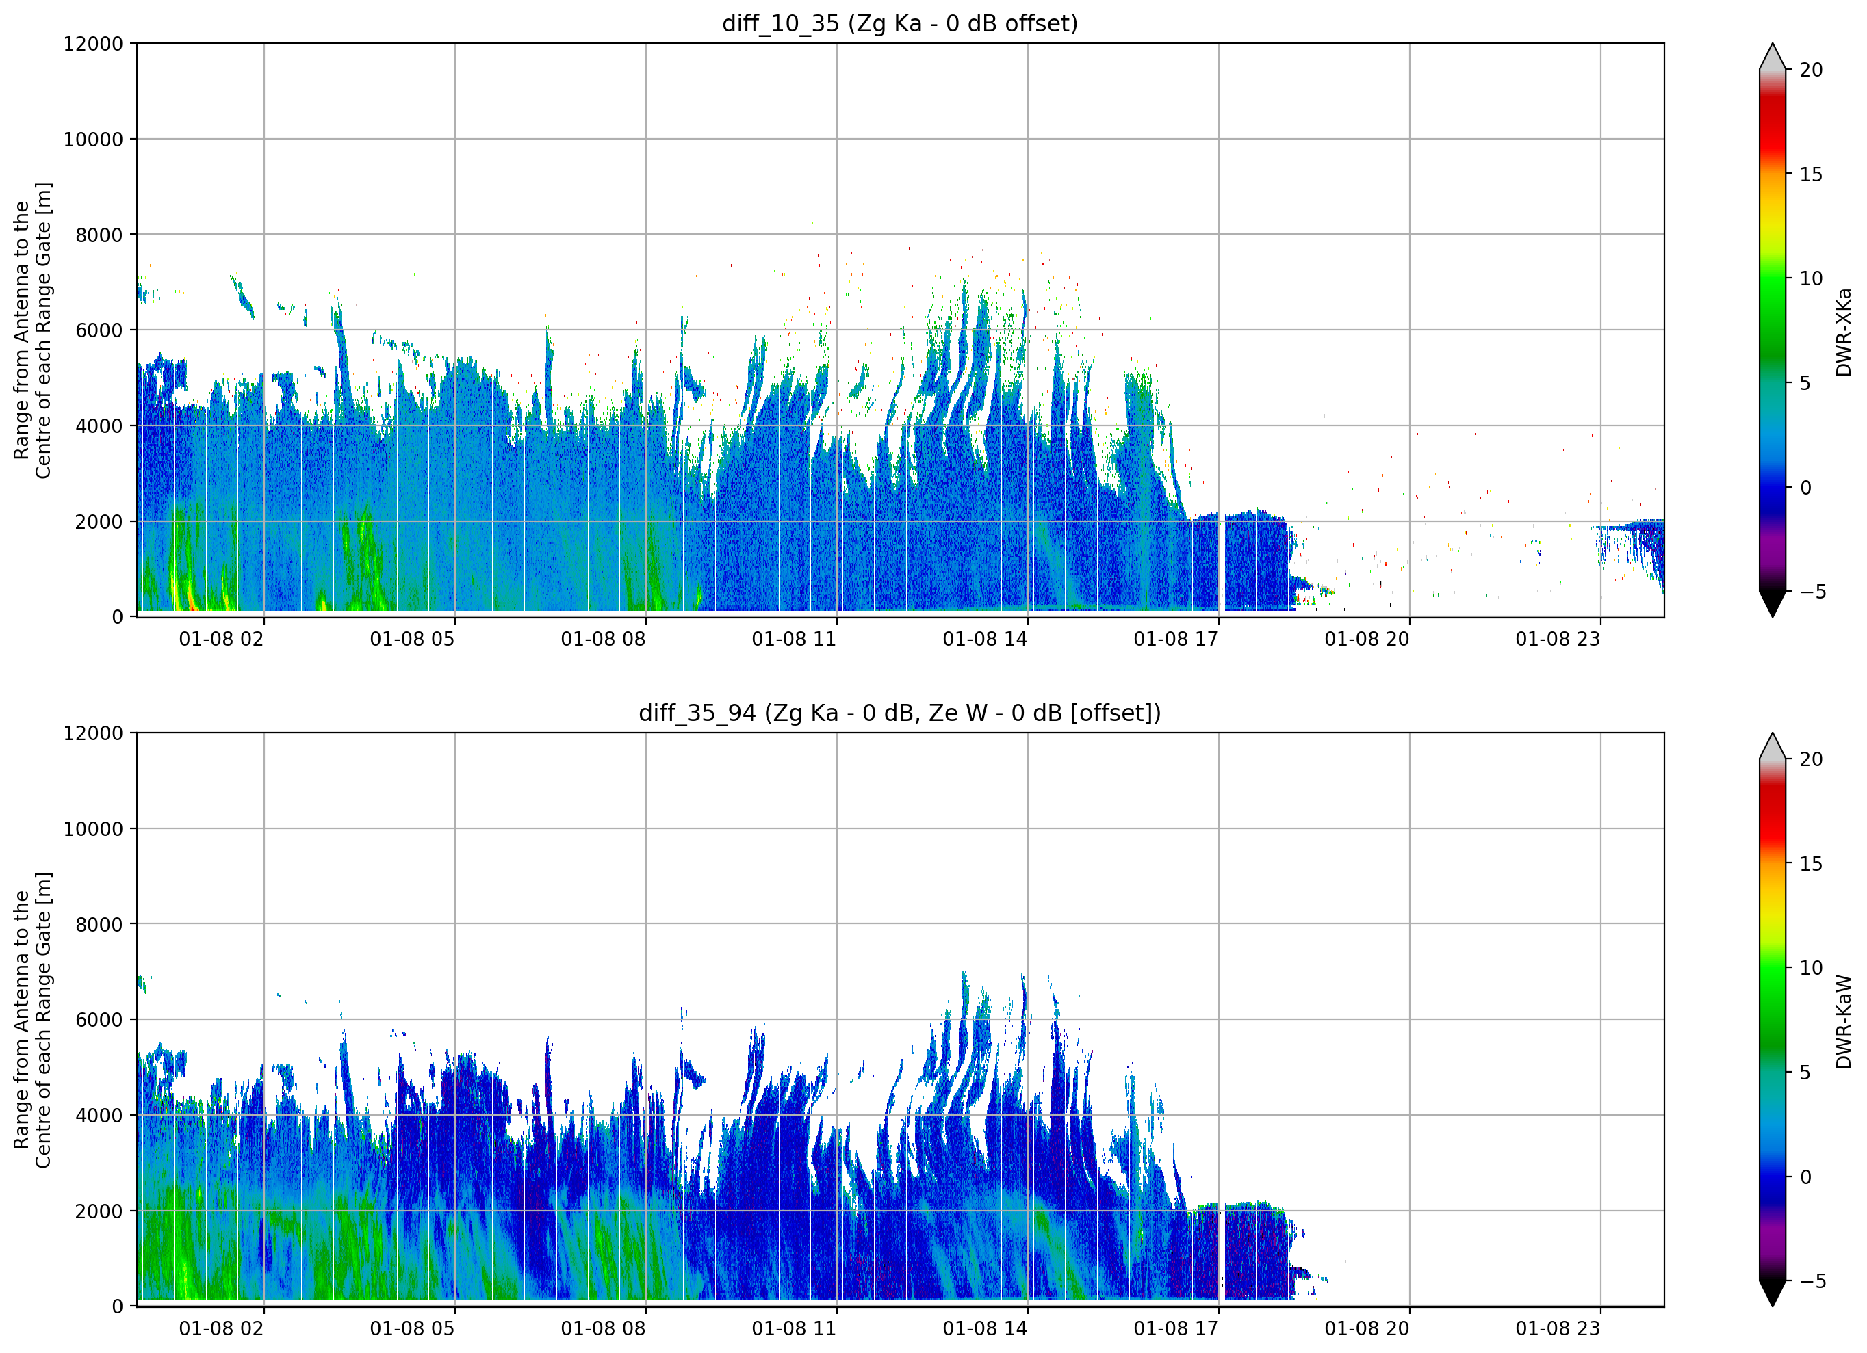Image resolution: width=1867 pixels, height=1353 pixels.
Task: Click bottom plot y-axis label 4000
Action: [99, 1116]
